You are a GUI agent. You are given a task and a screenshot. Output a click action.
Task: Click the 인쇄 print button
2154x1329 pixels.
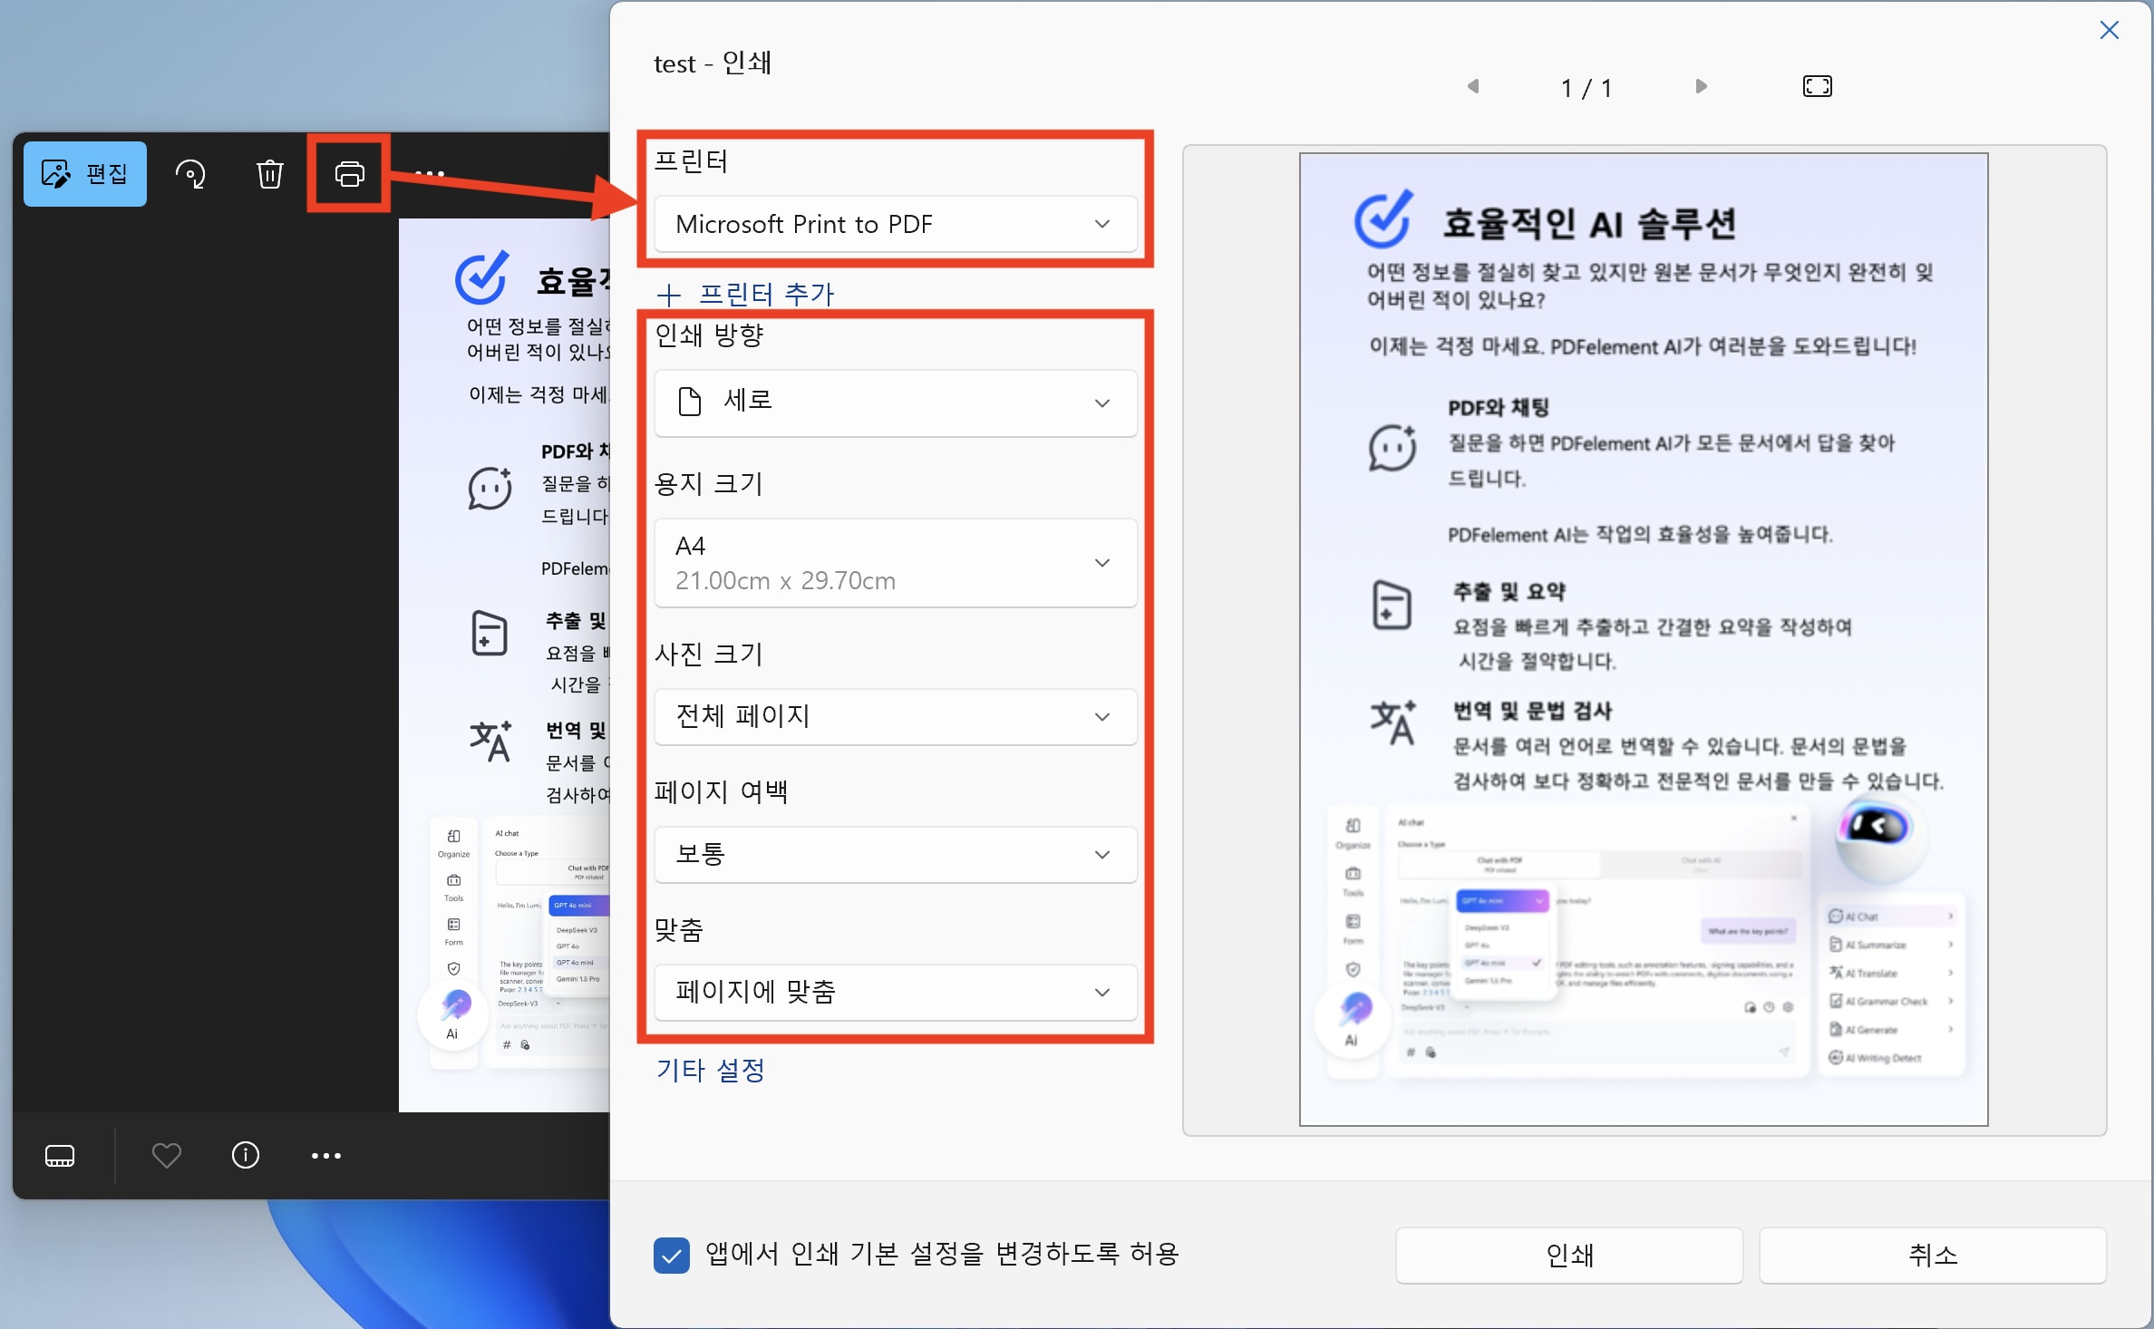pyautogui.click(x=1568, y=1255)
